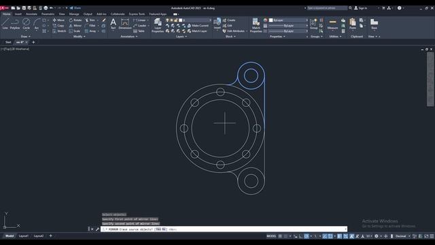The height and width of the screenshot is (245, 435).
Task: Click the Array command
Action: 90,31
